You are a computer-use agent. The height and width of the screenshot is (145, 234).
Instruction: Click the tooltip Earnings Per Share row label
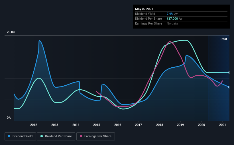tap(149, 23)
